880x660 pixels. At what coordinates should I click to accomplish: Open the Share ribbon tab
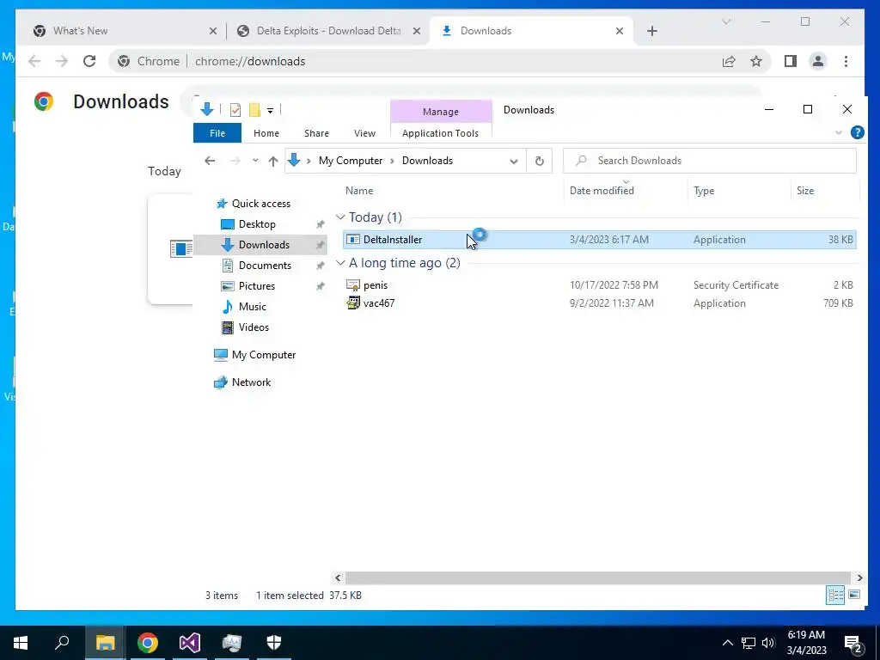click(316, 133)
